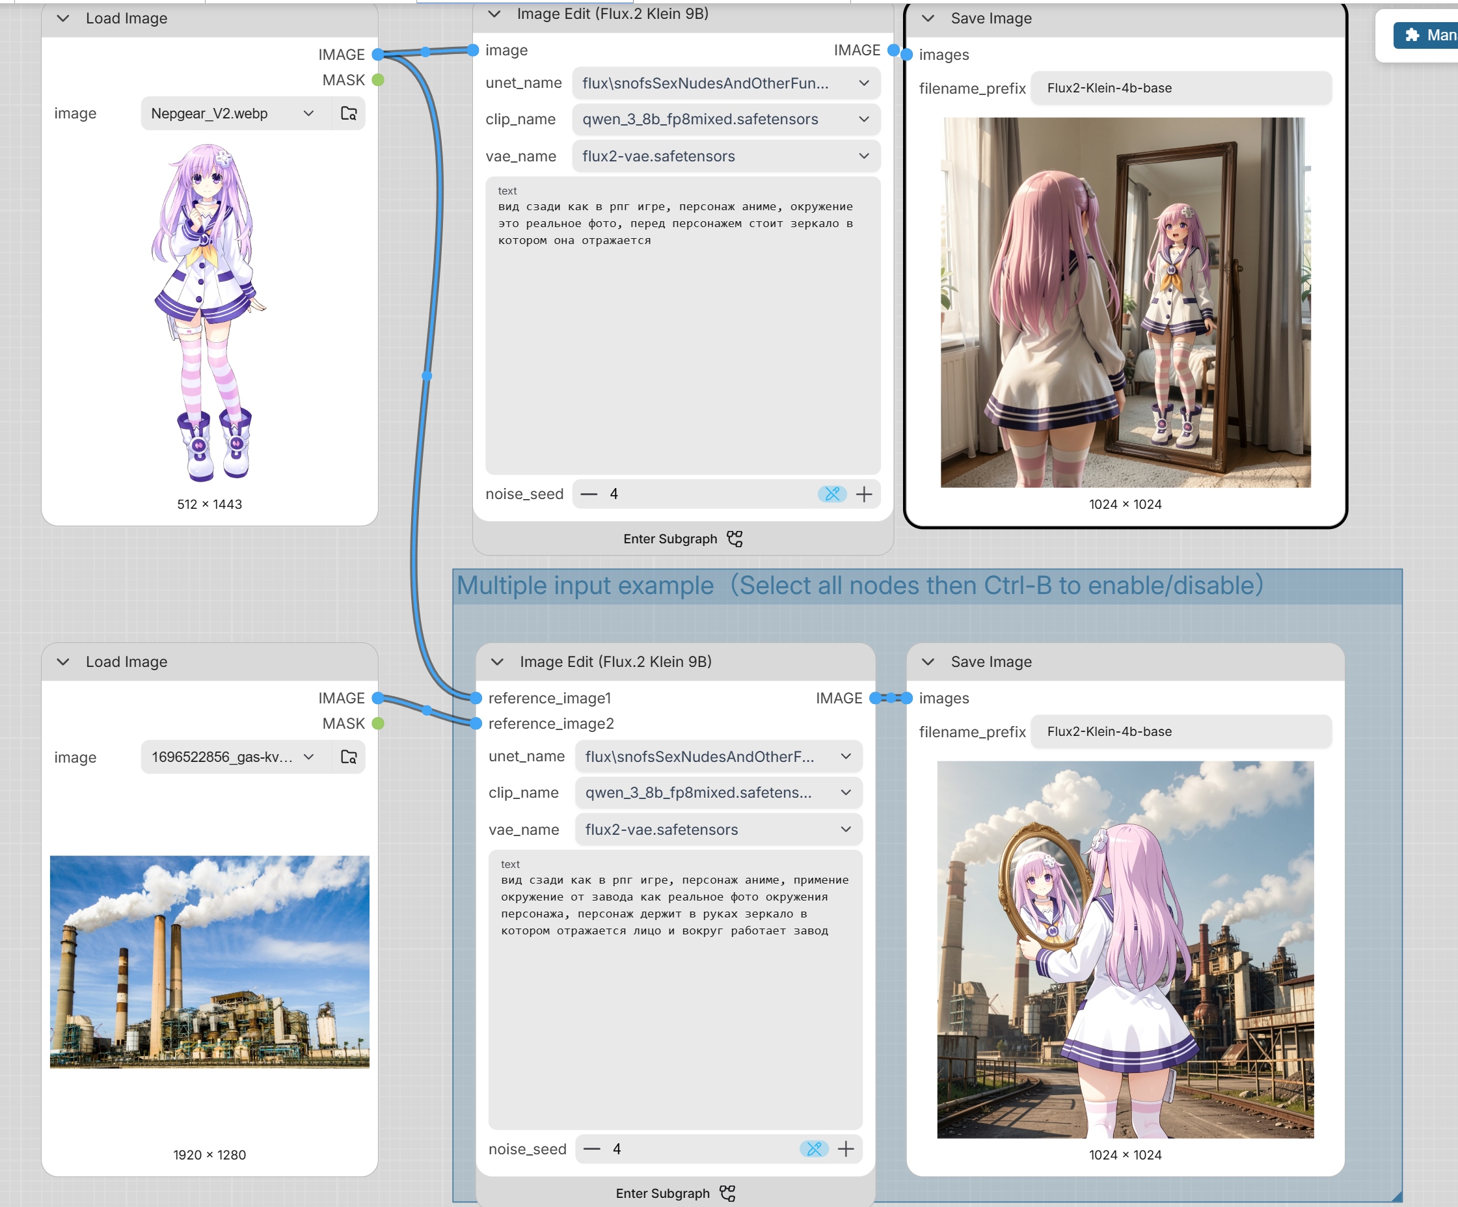Browse files in the 1696522856_gas-kv Load Image node
This screenshot has height=1207, width=1458.
(349, 756)
